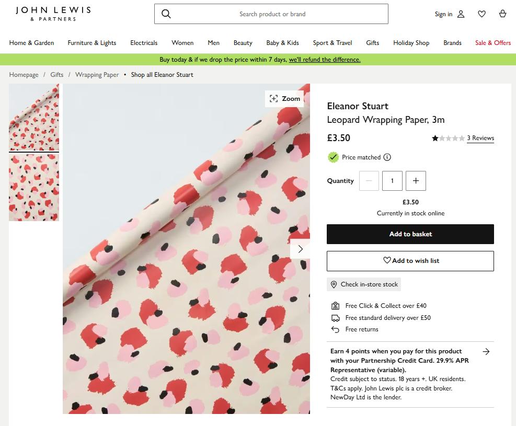Open the account sign in icon

(x=461, y=14)
